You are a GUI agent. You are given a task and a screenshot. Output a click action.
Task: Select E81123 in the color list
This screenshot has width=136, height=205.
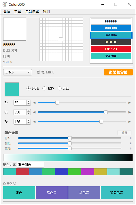111,49
